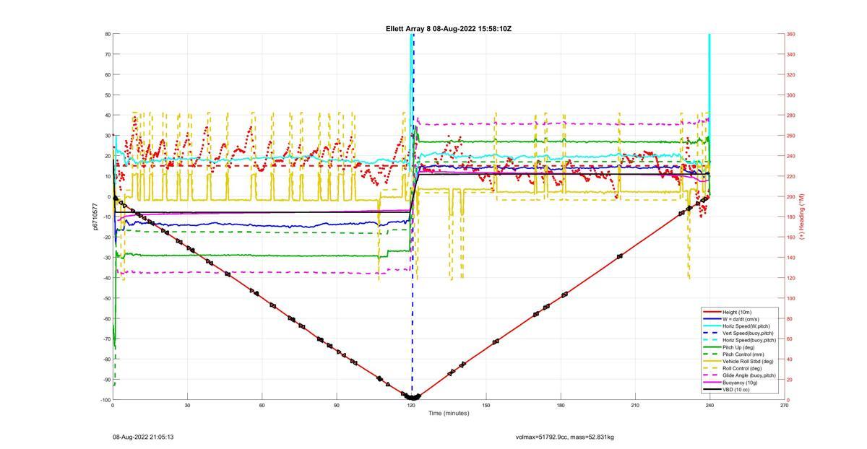Click x-axis tick label "270"
Image resolution: width=867 pixels, height=449 pixels.
(785, 406)
